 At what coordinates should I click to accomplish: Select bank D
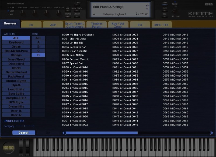tap(38, 55)
